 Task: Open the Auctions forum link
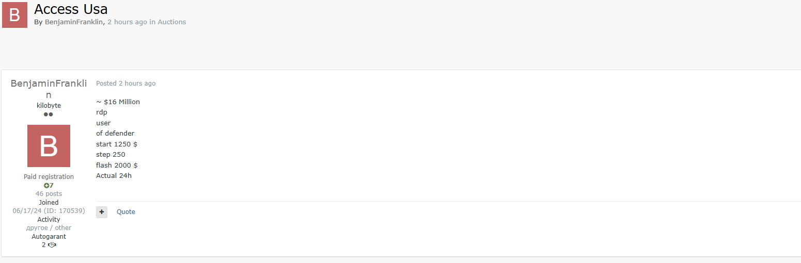point(172,22)
